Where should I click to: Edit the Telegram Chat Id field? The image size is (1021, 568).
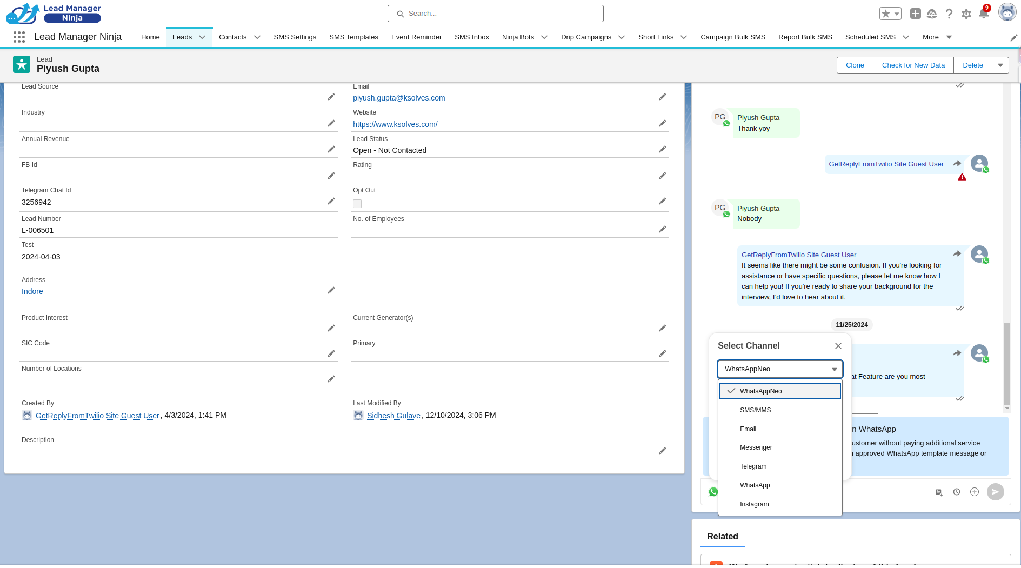click(x=331, y=201)
